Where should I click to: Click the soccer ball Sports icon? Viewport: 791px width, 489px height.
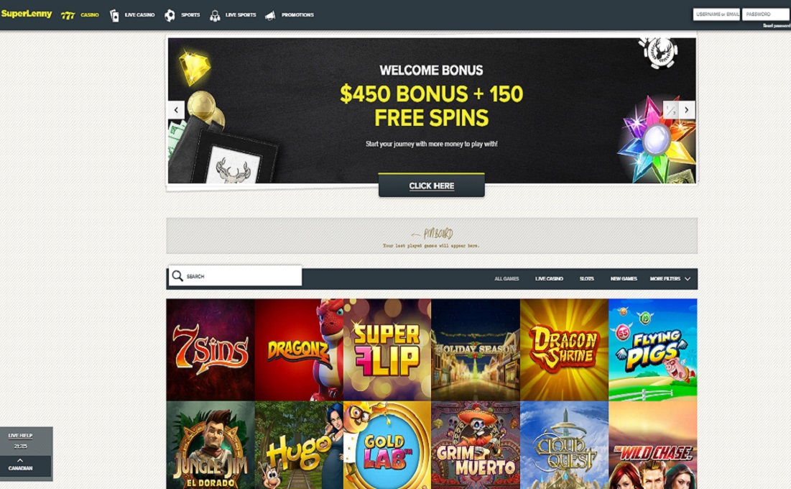tap(170, 16)
